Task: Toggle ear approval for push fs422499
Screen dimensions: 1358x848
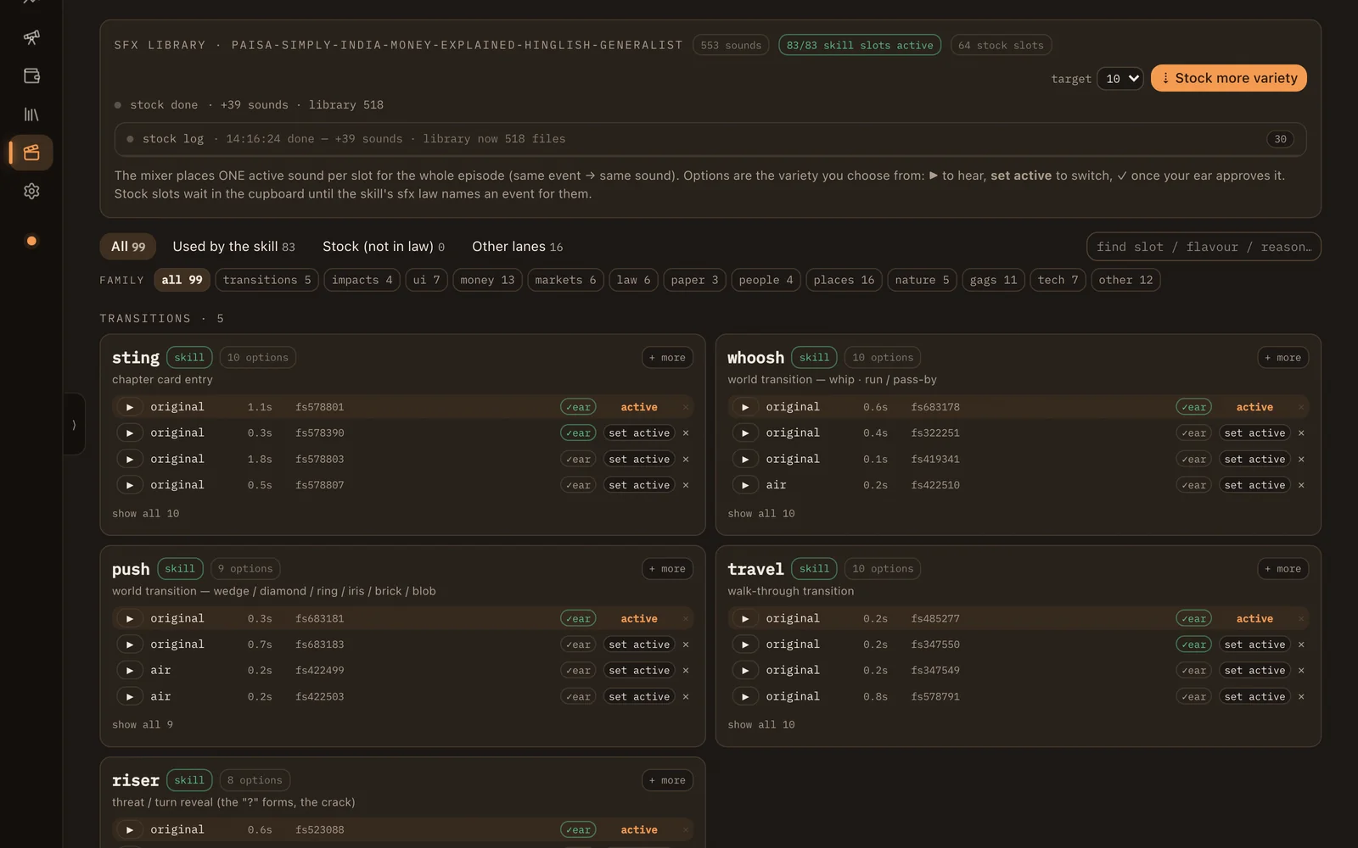Action: [578, 671]
